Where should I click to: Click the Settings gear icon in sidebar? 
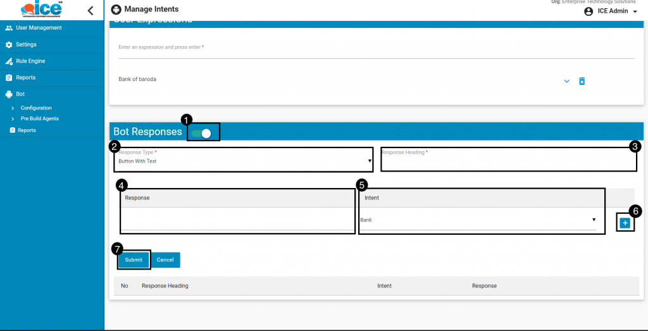pos(9,45)
